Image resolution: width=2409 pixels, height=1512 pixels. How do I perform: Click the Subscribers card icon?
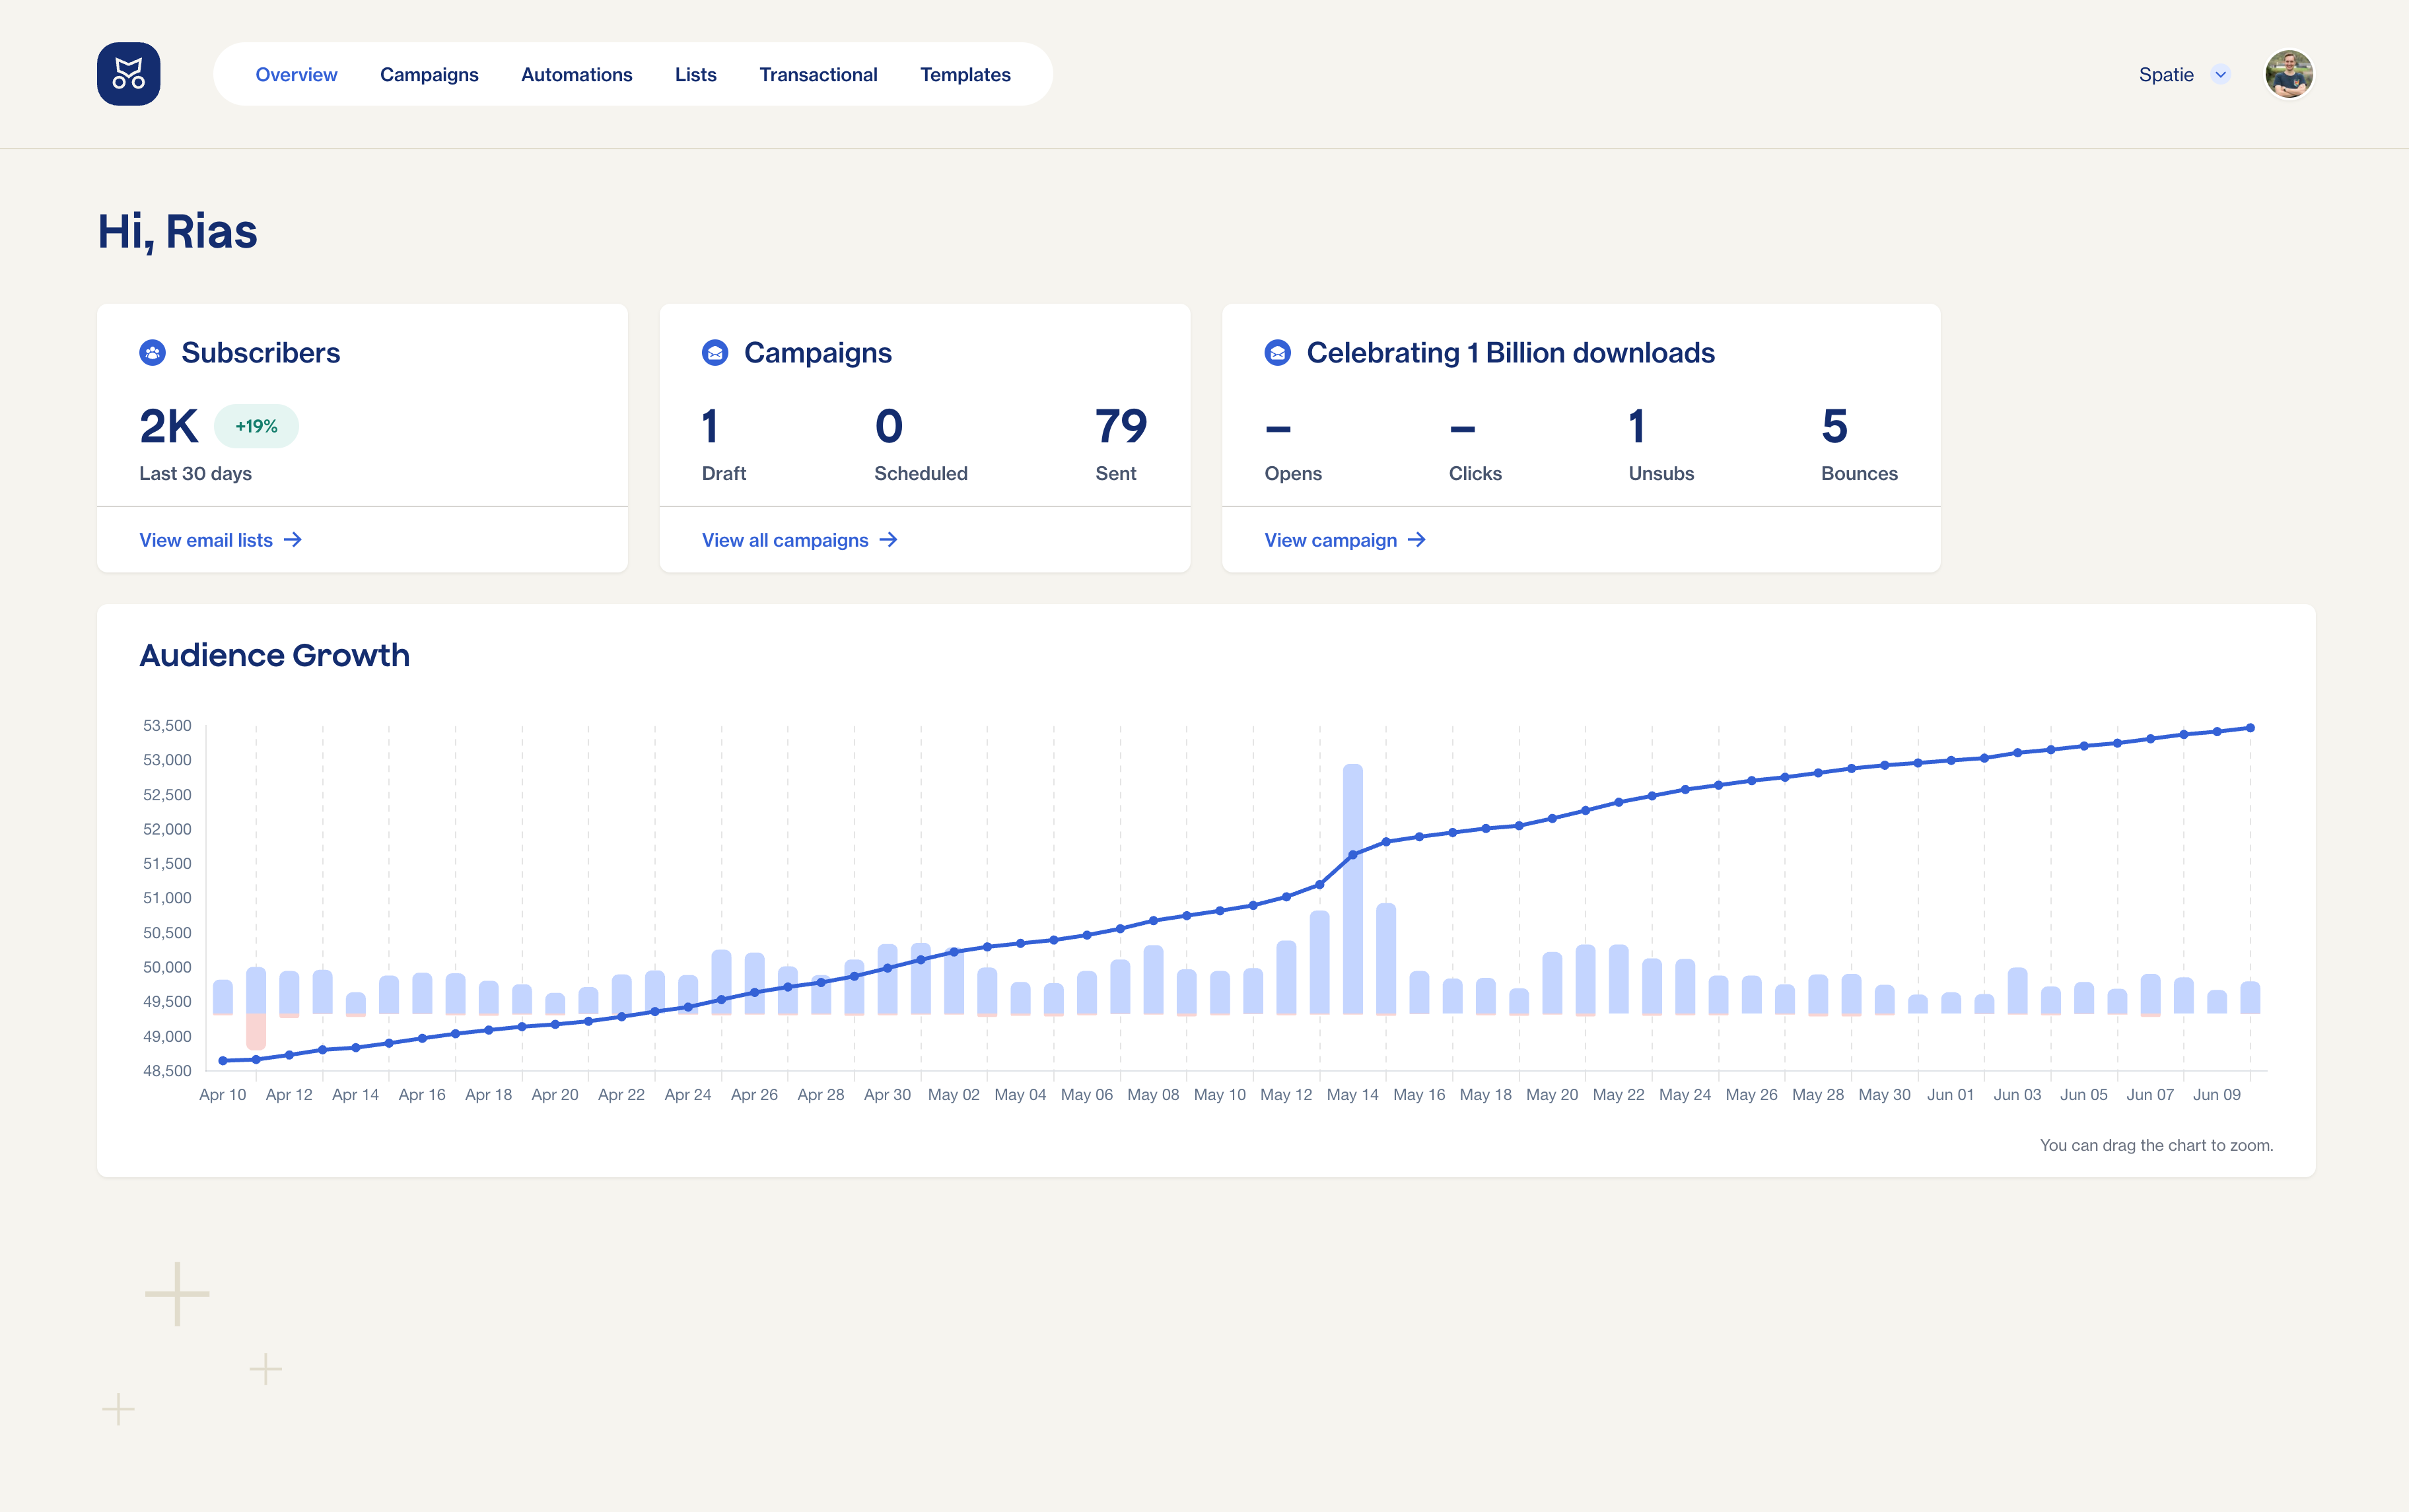[x=152, y=353]
